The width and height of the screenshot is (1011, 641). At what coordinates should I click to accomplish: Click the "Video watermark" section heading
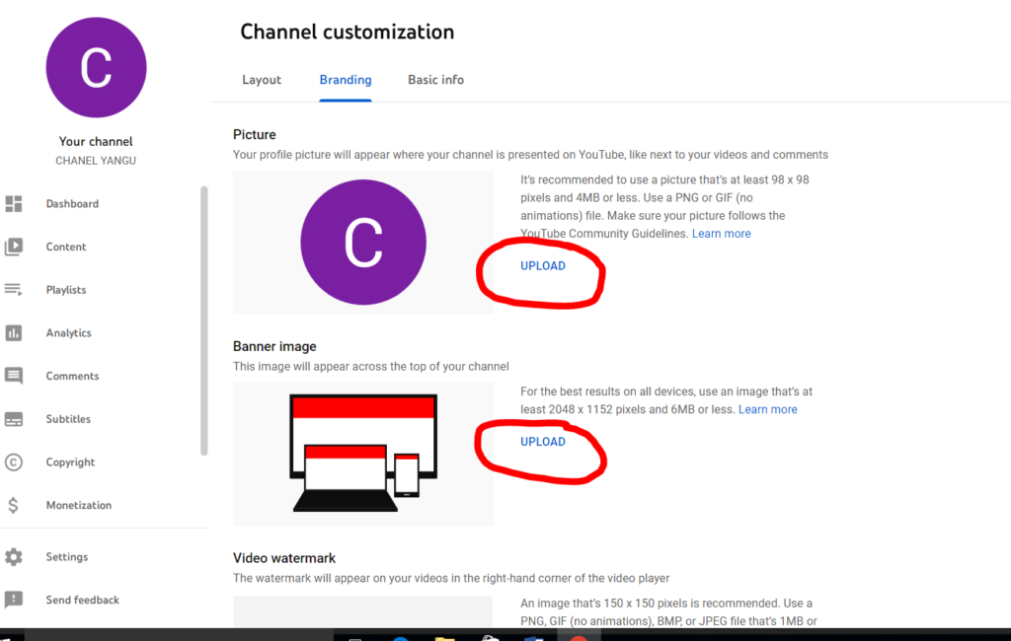click(x=284, y=558)
